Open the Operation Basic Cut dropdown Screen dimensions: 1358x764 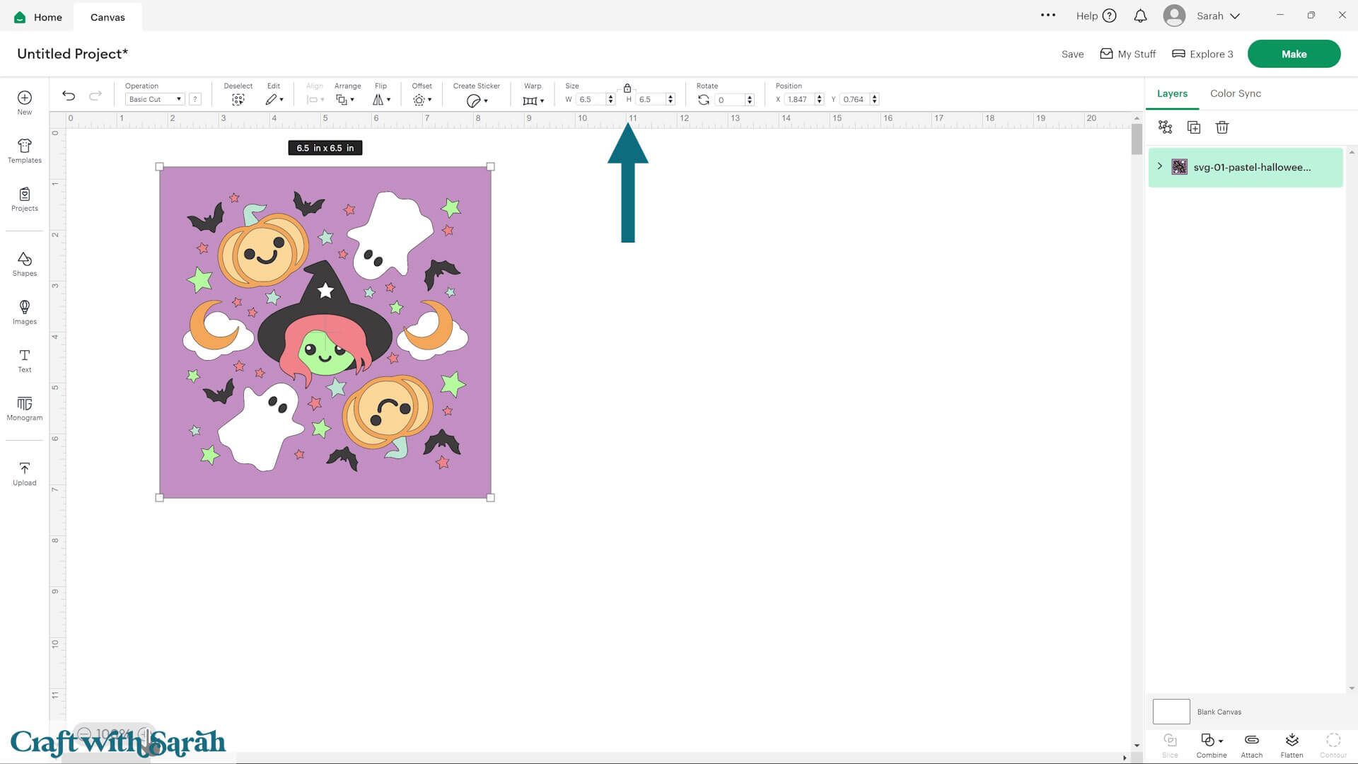click(155, 99)
